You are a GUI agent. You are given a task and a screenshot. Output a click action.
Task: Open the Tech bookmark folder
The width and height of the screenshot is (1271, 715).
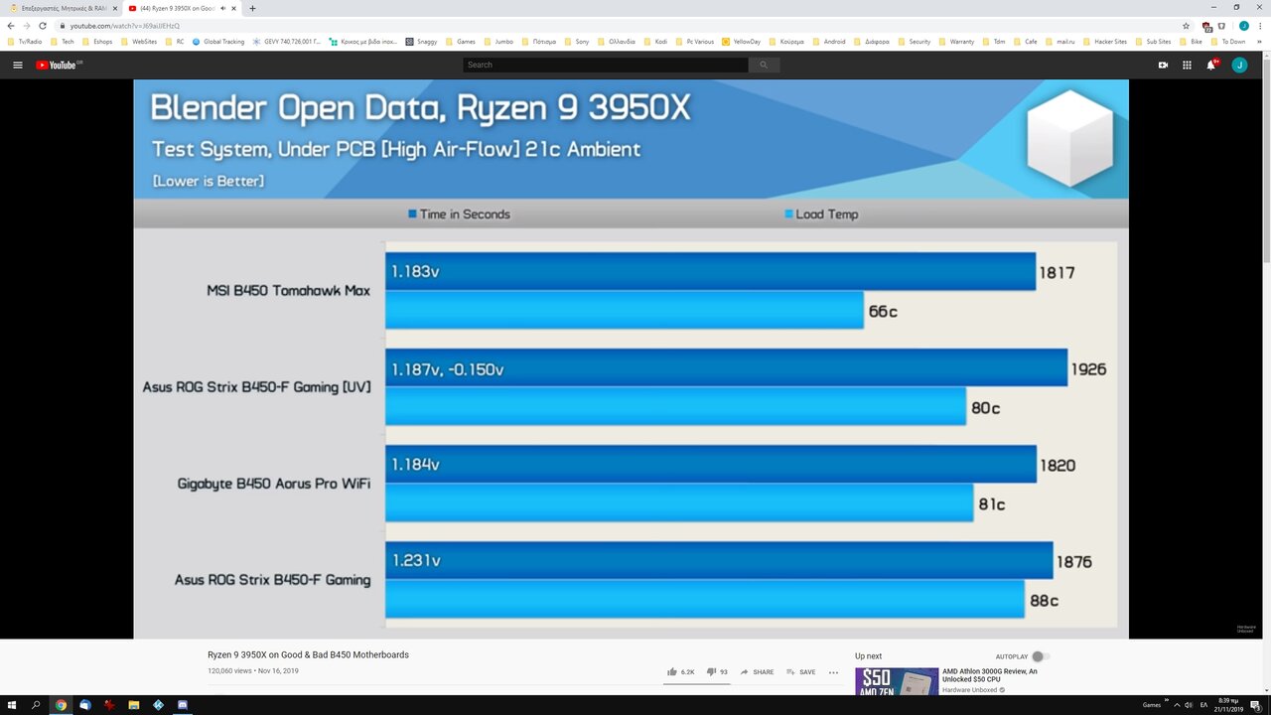click(x=63, y=42)
